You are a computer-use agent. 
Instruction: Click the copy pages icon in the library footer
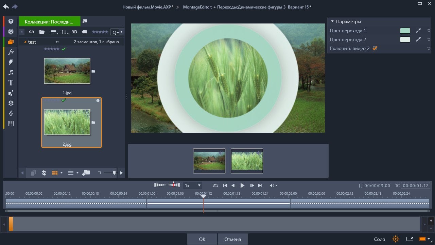(33, 173)
